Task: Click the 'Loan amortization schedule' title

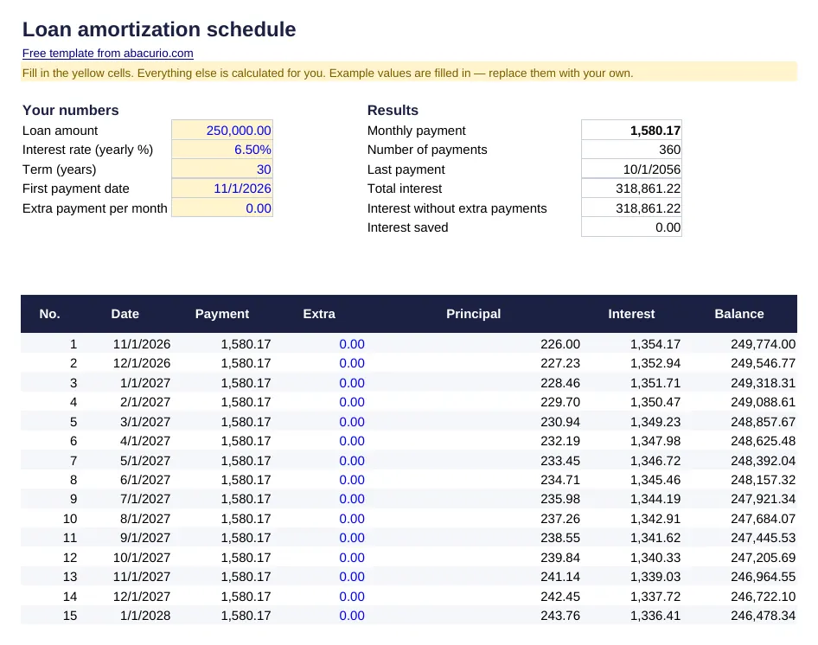Action: [159, 29]
